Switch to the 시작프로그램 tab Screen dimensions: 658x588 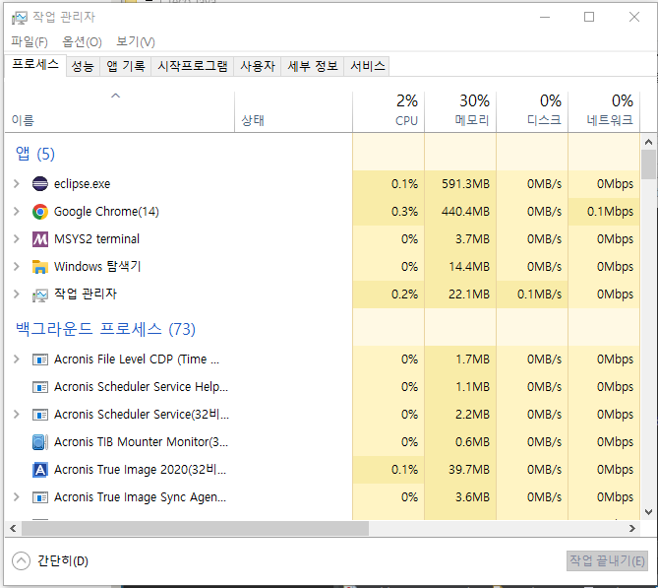192,66
